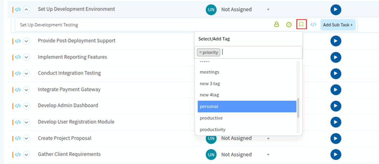Click the green assign user icon on subtask
This screenshot has width=379, height=164.
(x=276, y=25)
